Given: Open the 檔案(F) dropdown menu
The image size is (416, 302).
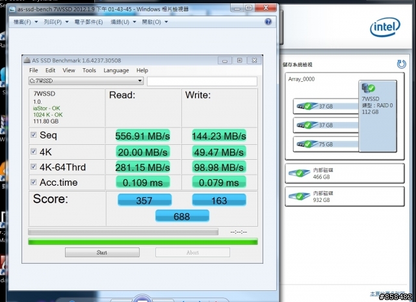Looking at the screenshot, I should pos(25,22).
